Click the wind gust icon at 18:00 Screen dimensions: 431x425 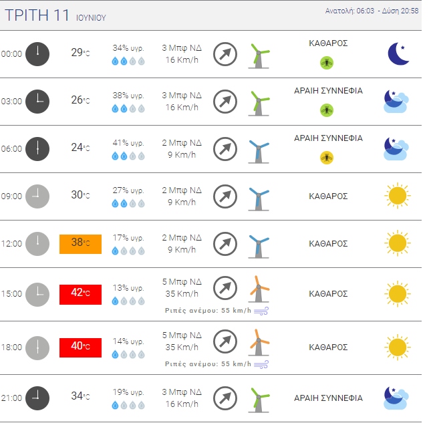tap(261, 364)
